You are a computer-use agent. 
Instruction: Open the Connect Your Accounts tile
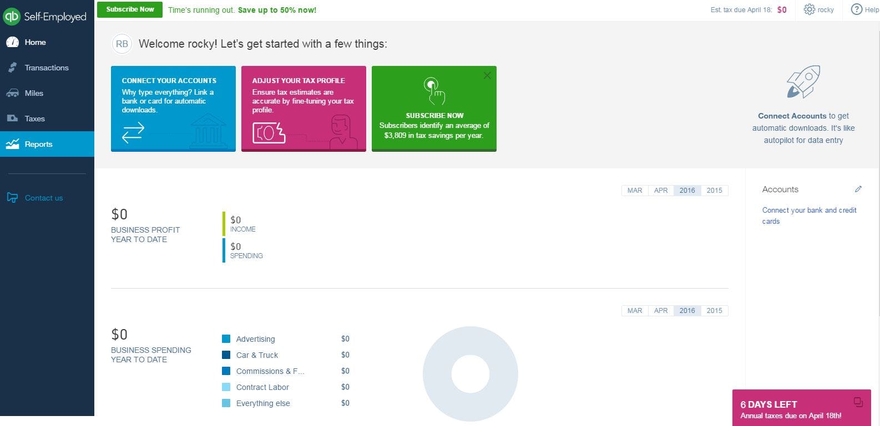(x=173, y=109)
